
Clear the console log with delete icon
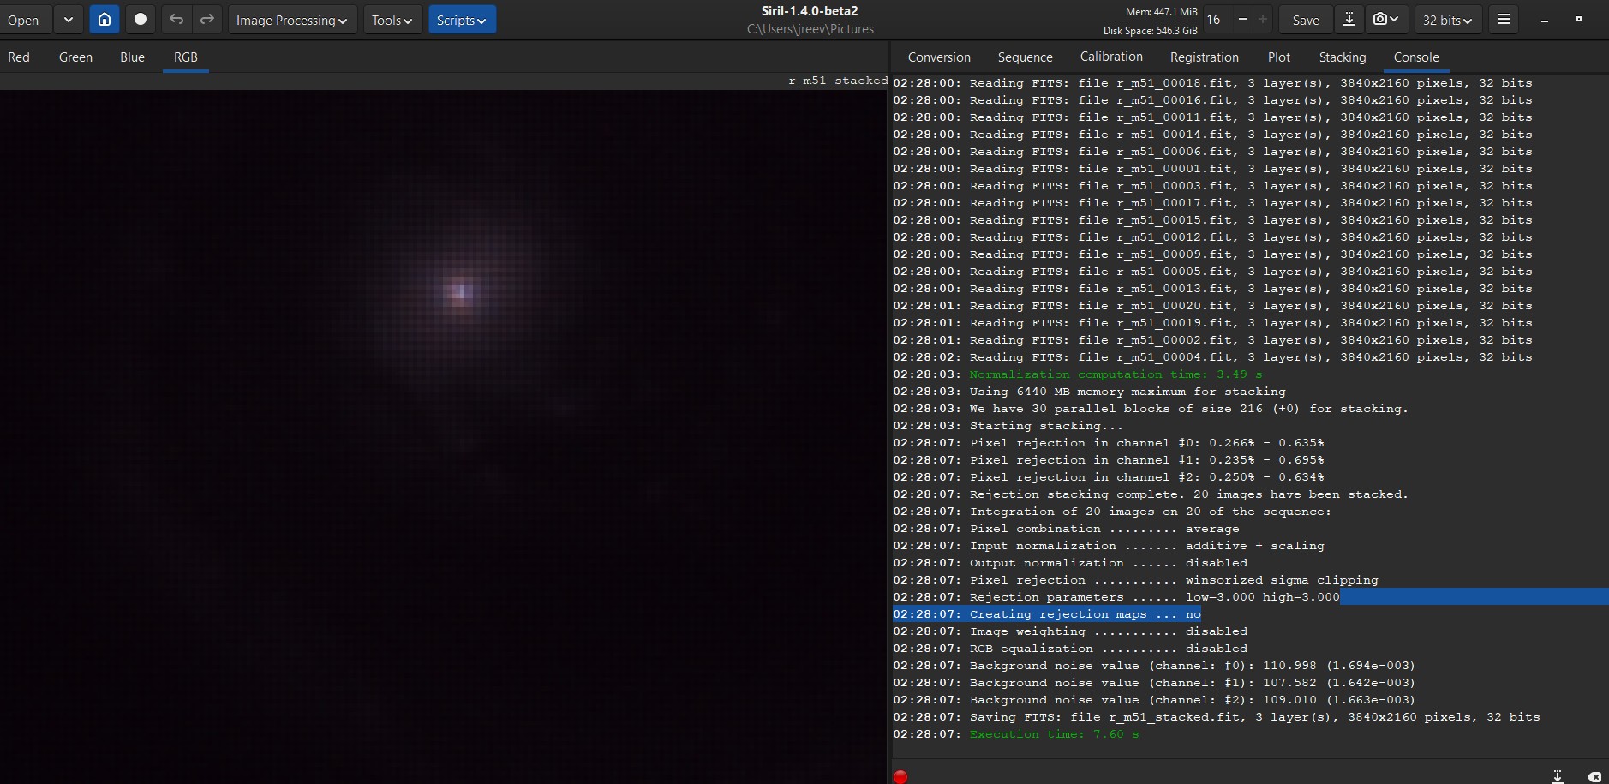pos(1594,776)
